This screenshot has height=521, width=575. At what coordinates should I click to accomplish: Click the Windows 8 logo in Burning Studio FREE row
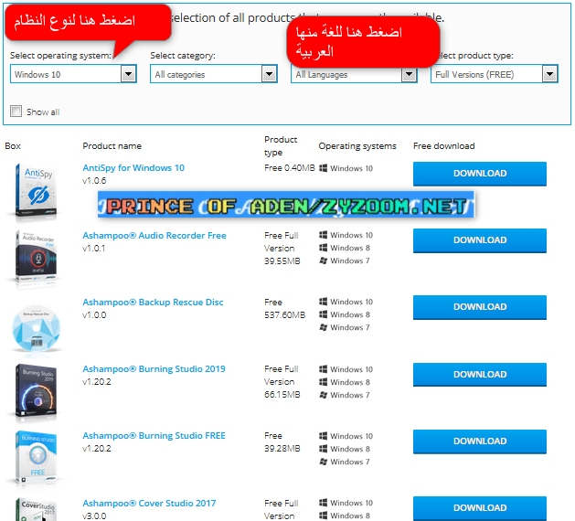[x=323, y=449]
